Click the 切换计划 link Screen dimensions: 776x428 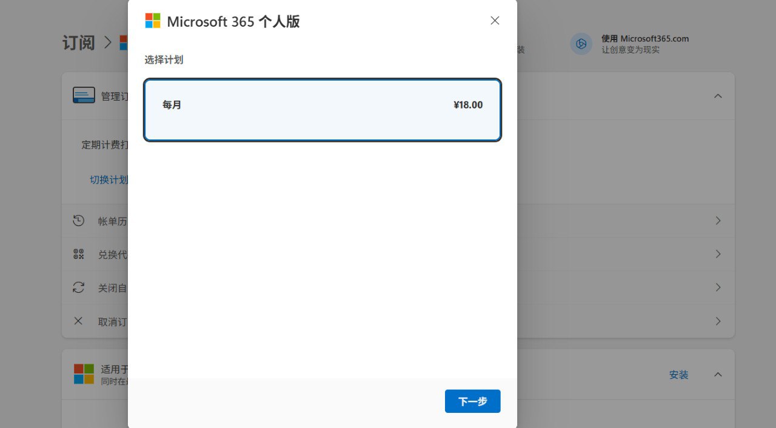click(x=109, y=179)
